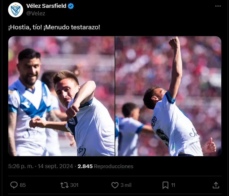229x196 pixels.
Task: Like the post with the heart icon
Action: click(115, 185)
